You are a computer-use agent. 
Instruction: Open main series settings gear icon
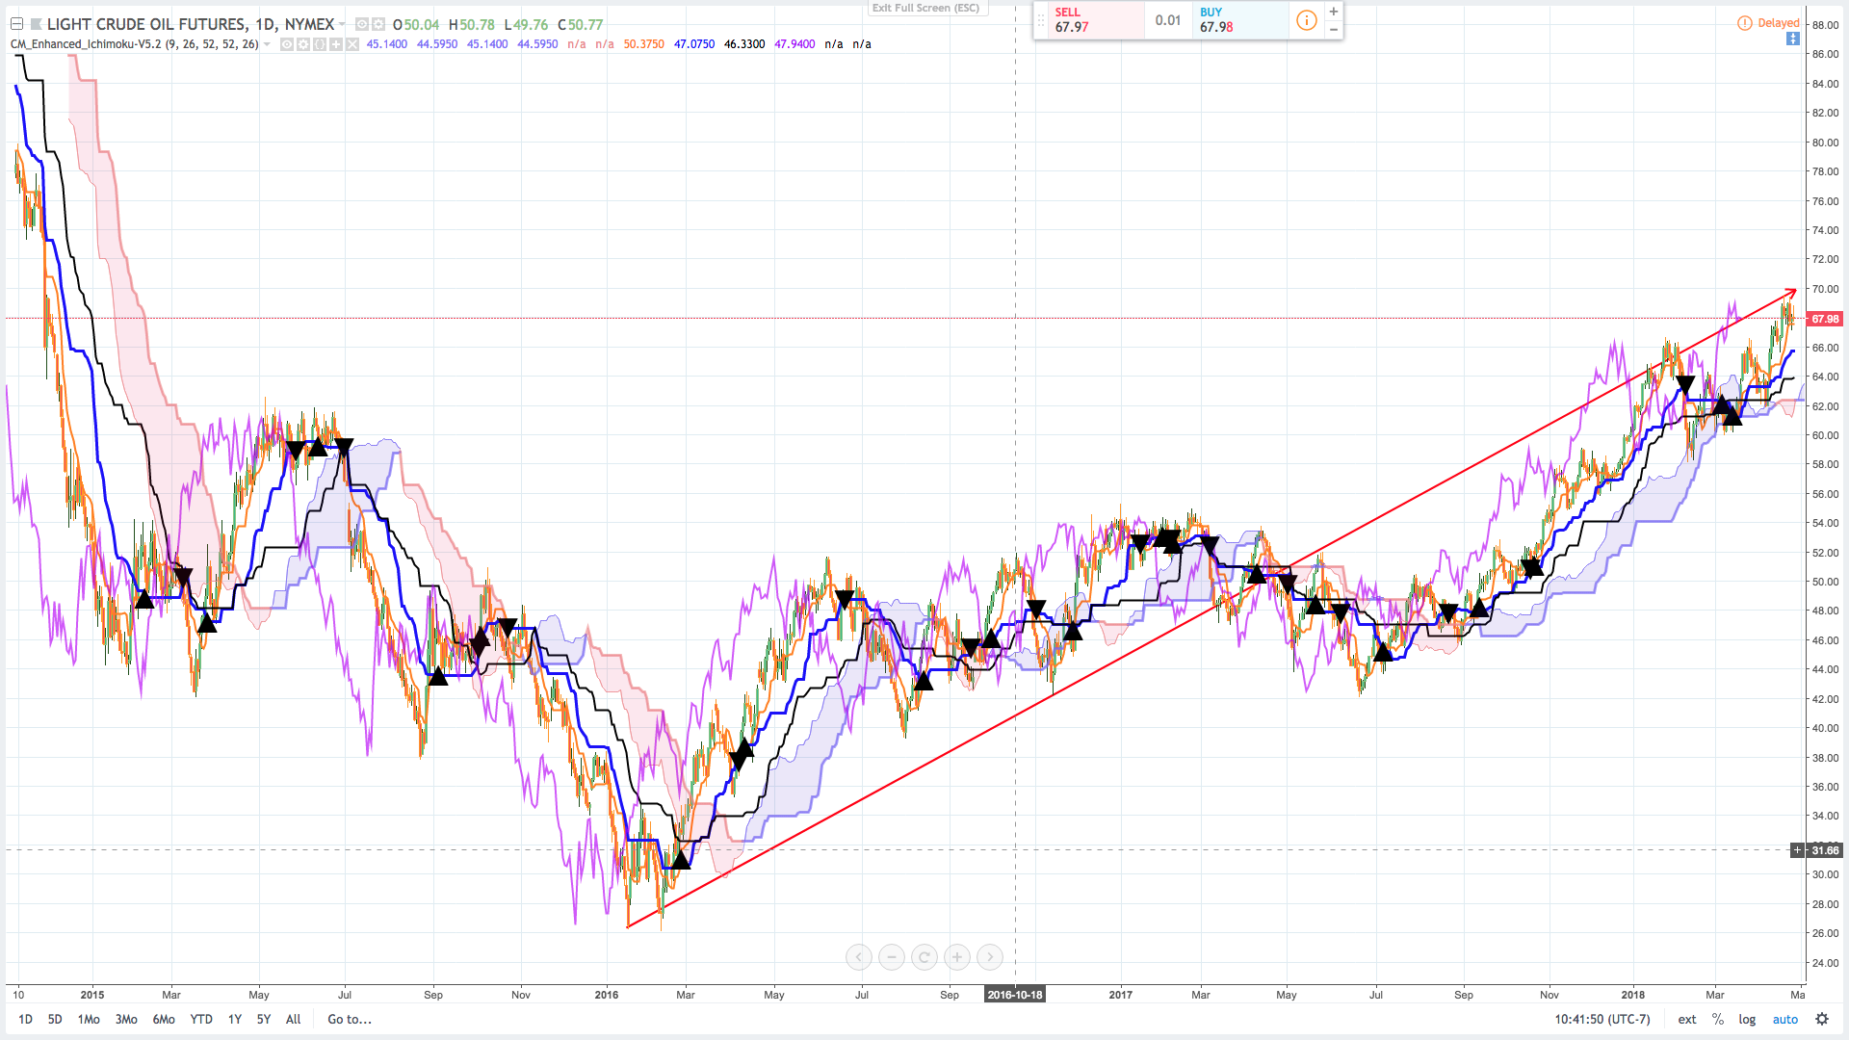[378, 24]
